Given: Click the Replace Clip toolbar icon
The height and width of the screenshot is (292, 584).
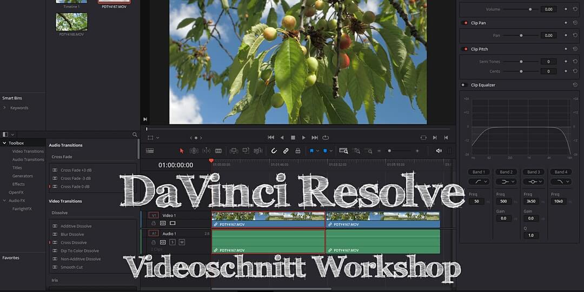Looking at the screenshot, I should pyautogui.click(x=258, y=151).
